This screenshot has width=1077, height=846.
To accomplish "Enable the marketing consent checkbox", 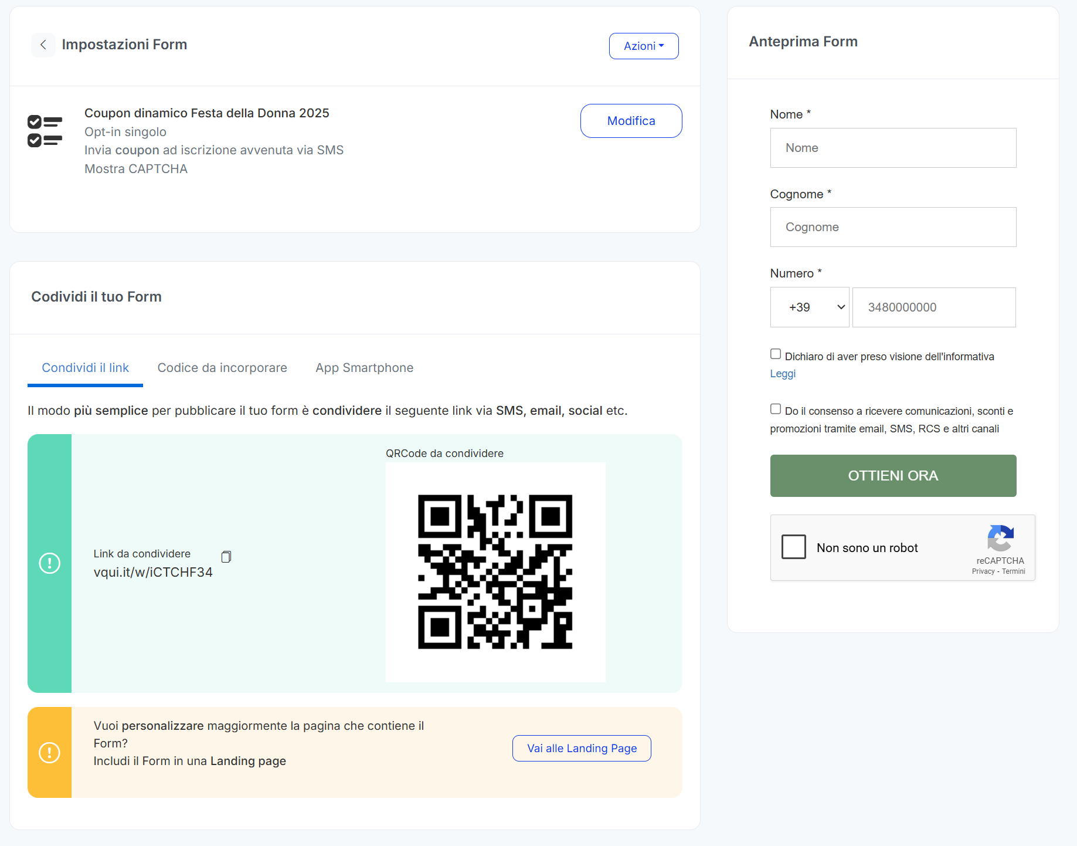I will (776, 409).
